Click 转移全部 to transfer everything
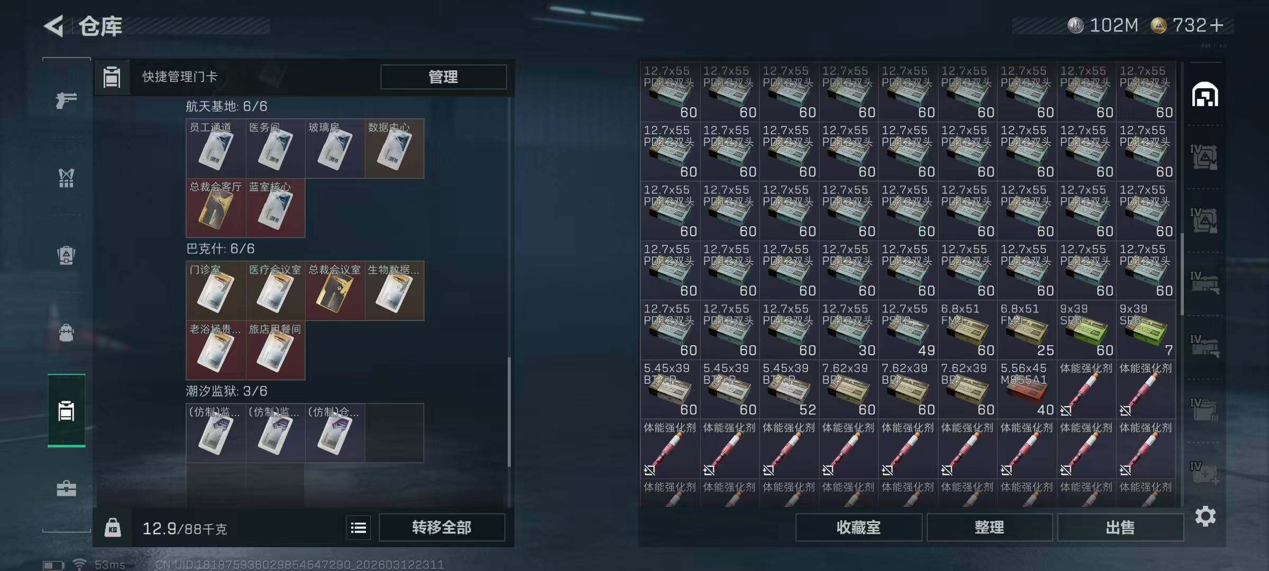Viewport: 1269px width, 571px height. point(442,528)
